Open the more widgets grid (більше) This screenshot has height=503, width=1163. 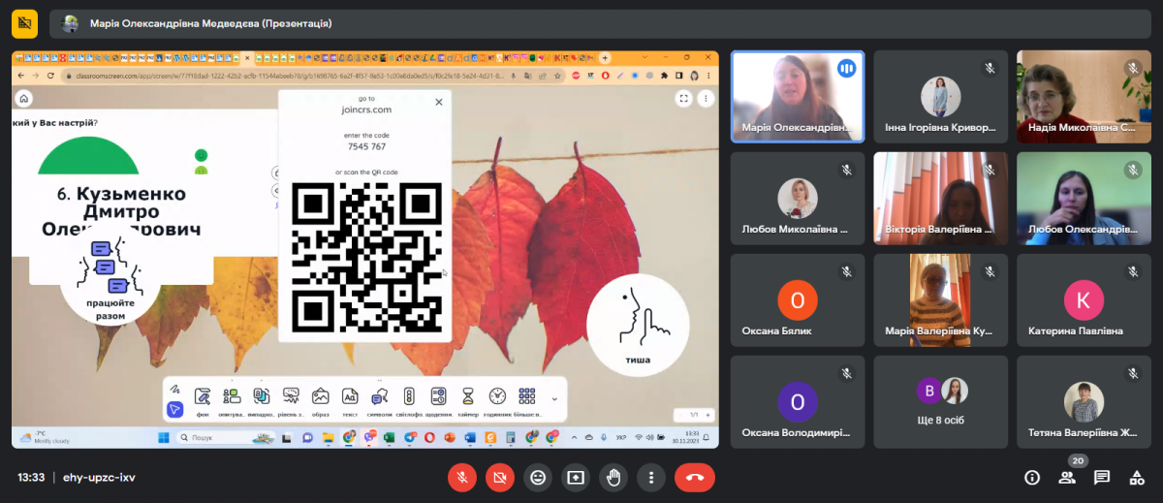(x=527, y=399)
